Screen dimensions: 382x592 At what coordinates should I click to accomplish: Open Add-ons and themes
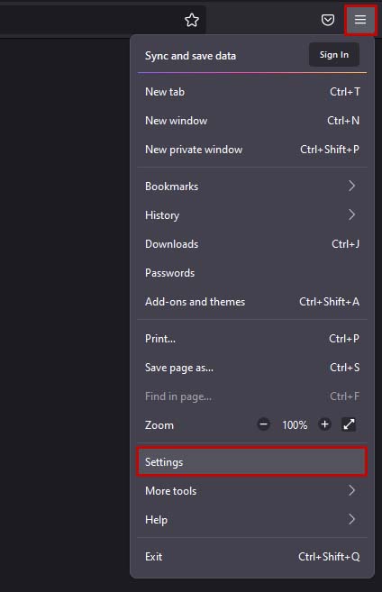point(251,302)
